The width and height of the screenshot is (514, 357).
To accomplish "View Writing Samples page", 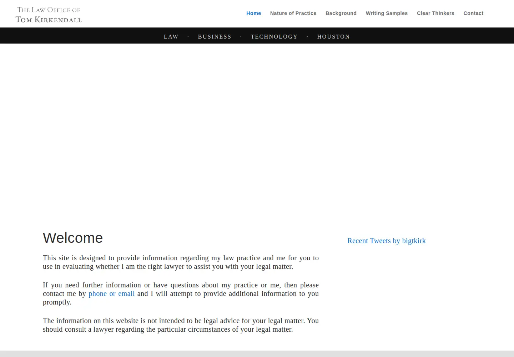I will 387,13.
